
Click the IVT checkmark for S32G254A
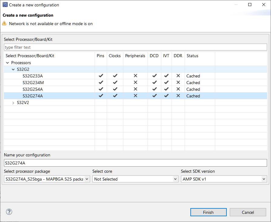[166, 89]
